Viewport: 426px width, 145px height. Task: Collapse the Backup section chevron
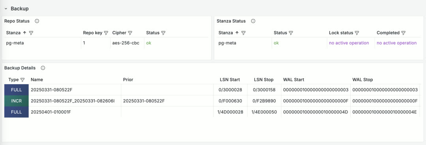[6, 9]
